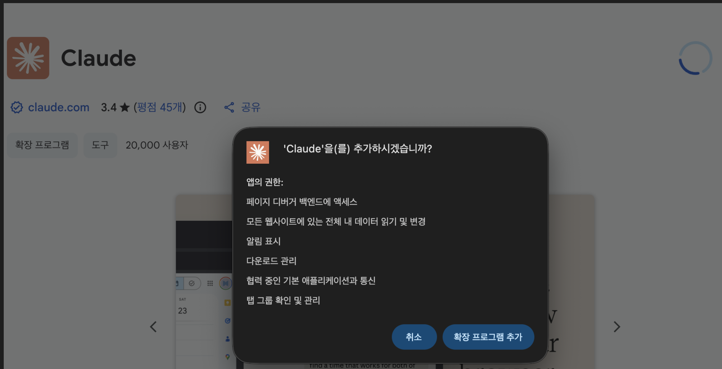Click the share icon
Viewport: 722px width, 369px height.
point(229,108)
